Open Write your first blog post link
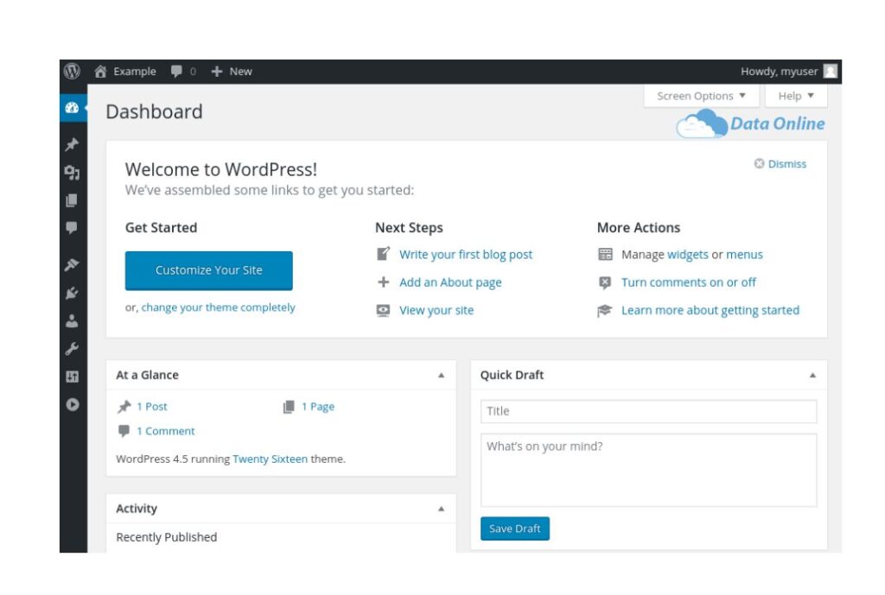 click(x=466, y=255)
